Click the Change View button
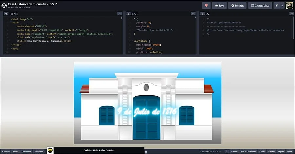Screen dimensions: 295x154 click(x=260, y=5)
